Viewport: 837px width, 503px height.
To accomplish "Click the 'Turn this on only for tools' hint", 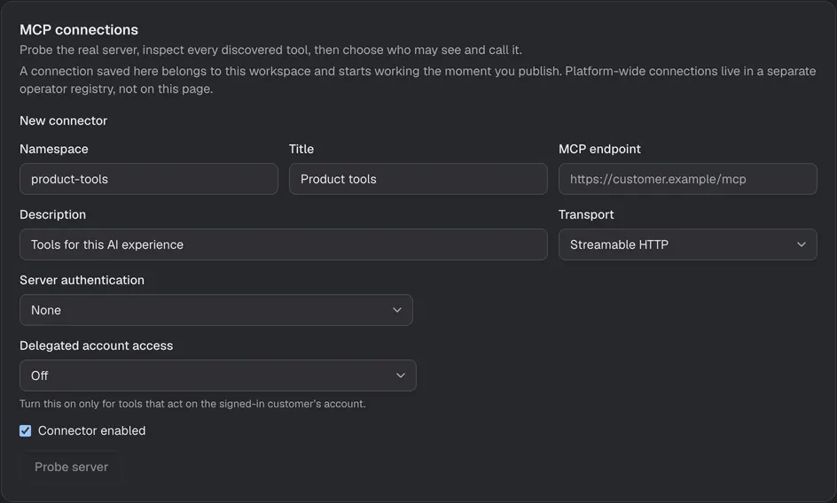I will [192, 405].
